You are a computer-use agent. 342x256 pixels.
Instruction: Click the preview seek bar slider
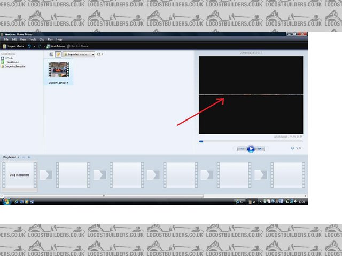pos(201,141)
